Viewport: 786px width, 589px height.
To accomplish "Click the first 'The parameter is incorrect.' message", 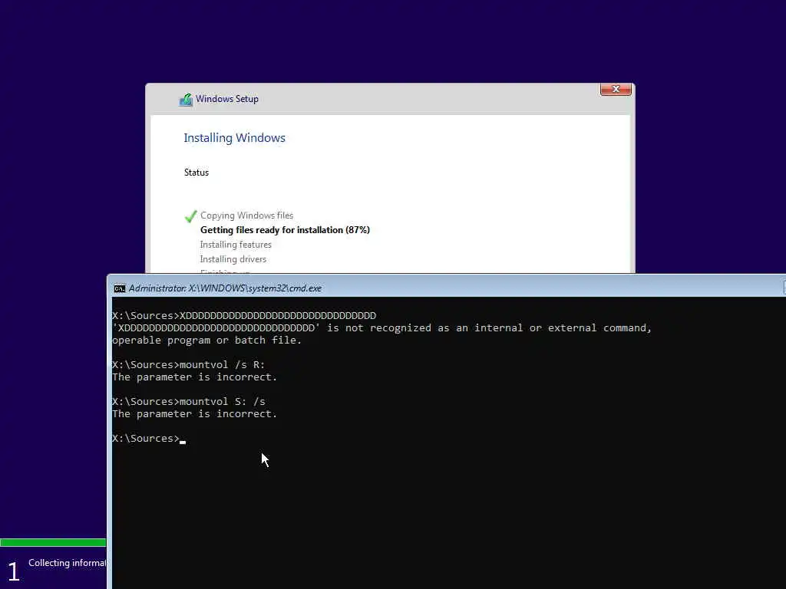I will [x=194, y=377].
